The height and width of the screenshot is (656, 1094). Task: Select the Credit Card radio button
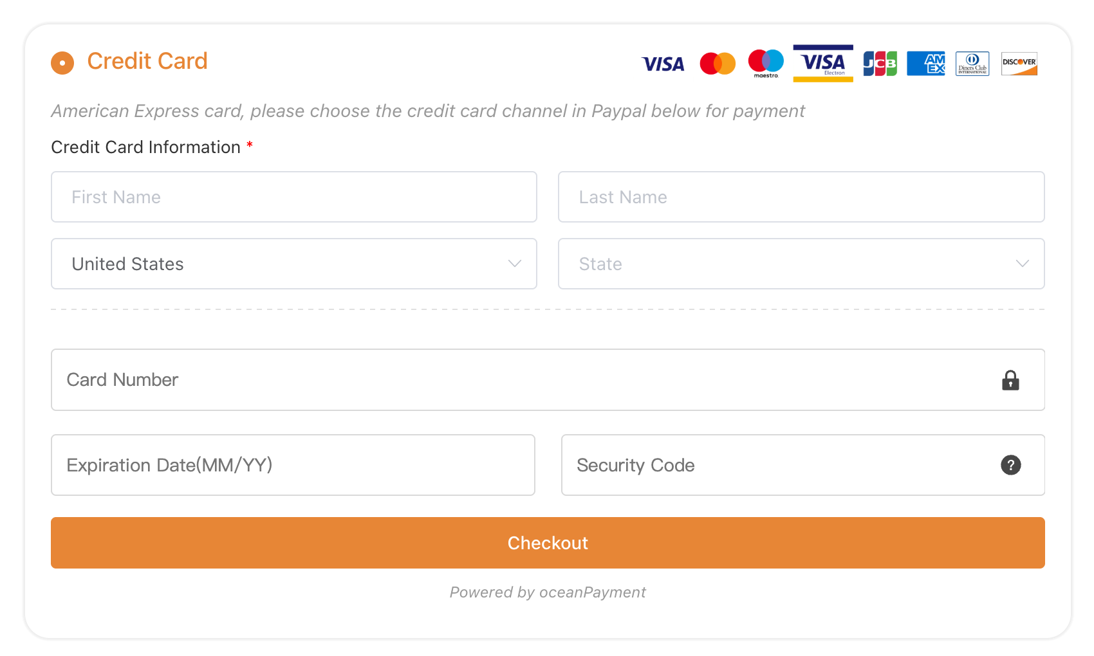click(x=62, y=63)
